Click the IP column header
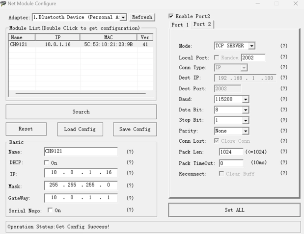The image size is (304, 234). coord(57,37)
